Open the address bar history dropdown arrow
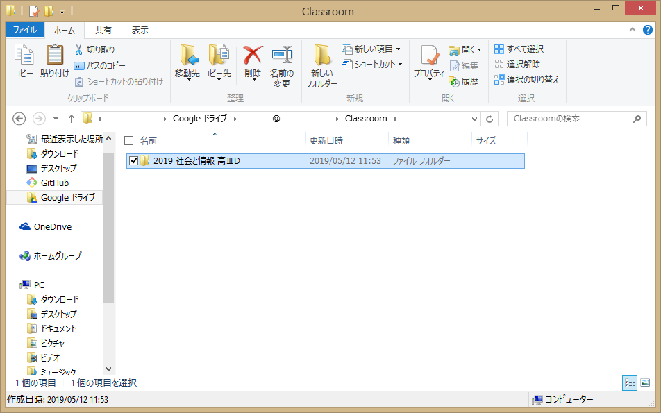This screenshot has width=661, height=413. click(x=475, y=119)
